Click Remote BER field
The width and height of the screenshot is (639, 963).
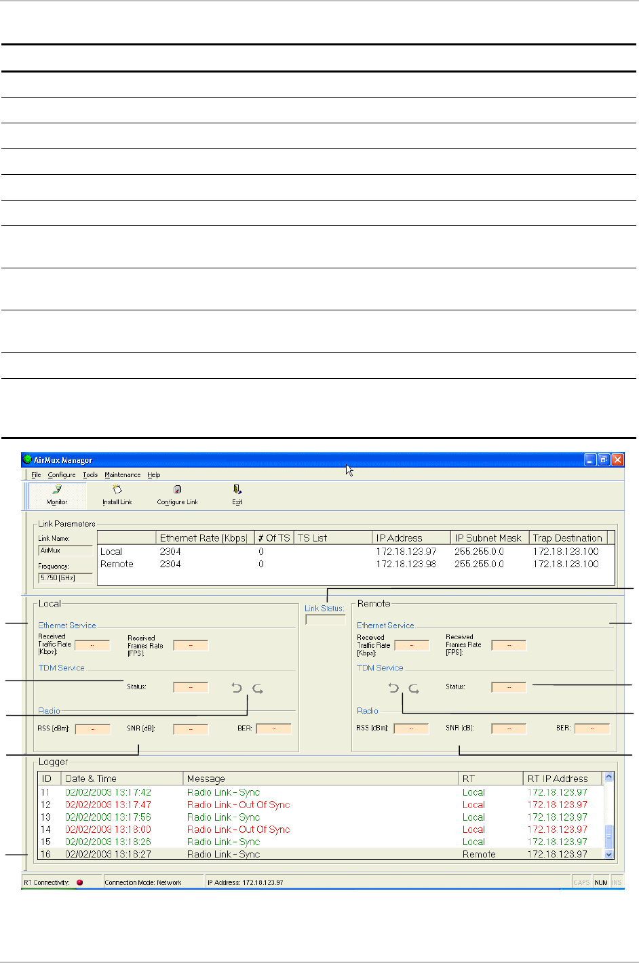tap(592, 729)
